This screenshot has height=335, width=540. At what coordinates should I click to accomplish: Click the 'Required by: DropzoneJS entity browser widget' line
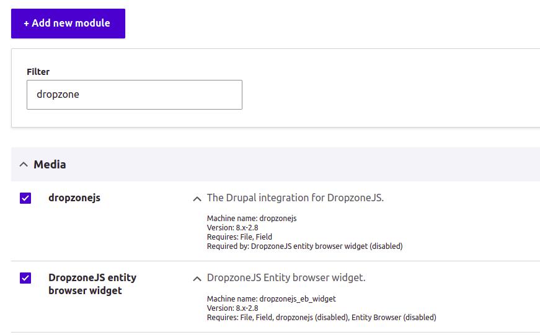point(304,246)
